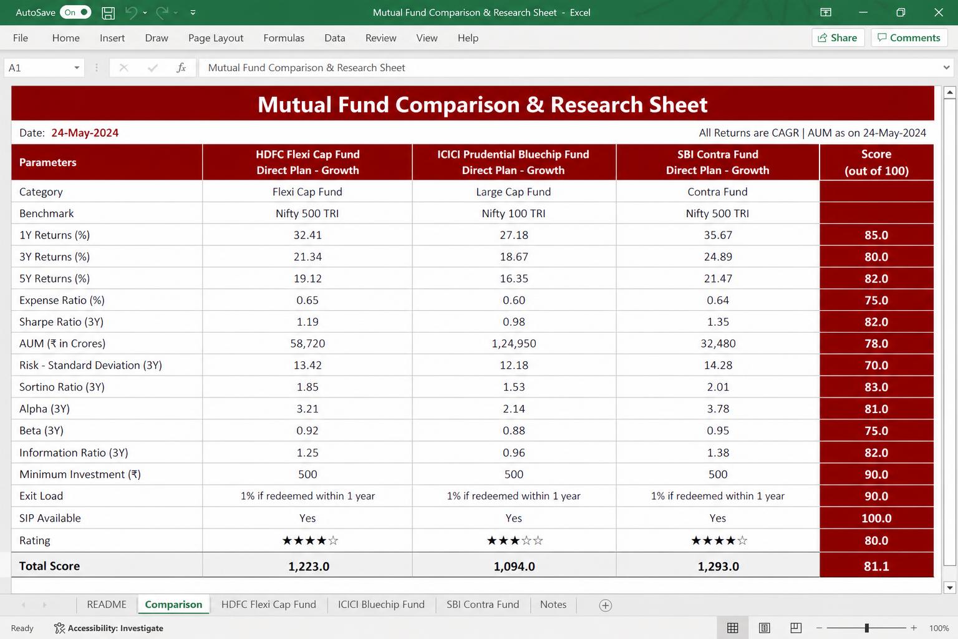Toggle the AutoSave switch
This screenshot has width=958, height=639.
[x=75, y=12]
